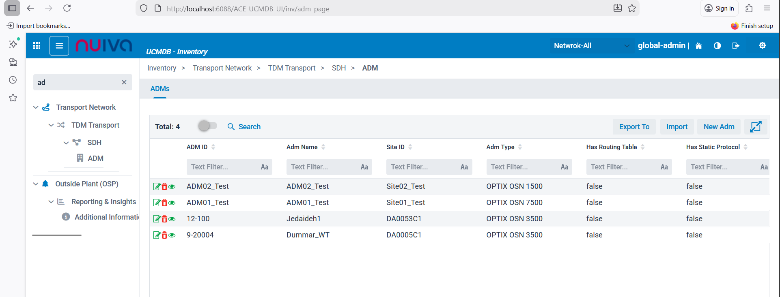Open the Netwrok-All dropdown
This screenshot has width=780, height=297.
coord(591,46)
